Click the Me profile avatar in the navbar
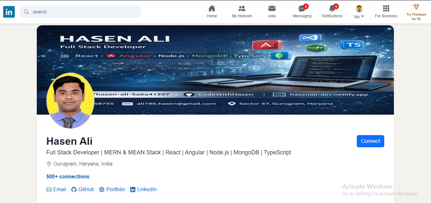 click(x=359, y=9)
